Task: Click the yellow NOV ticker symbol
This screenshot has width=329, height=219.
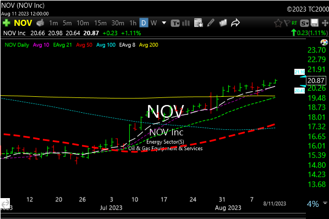Action: pos(23,23)
